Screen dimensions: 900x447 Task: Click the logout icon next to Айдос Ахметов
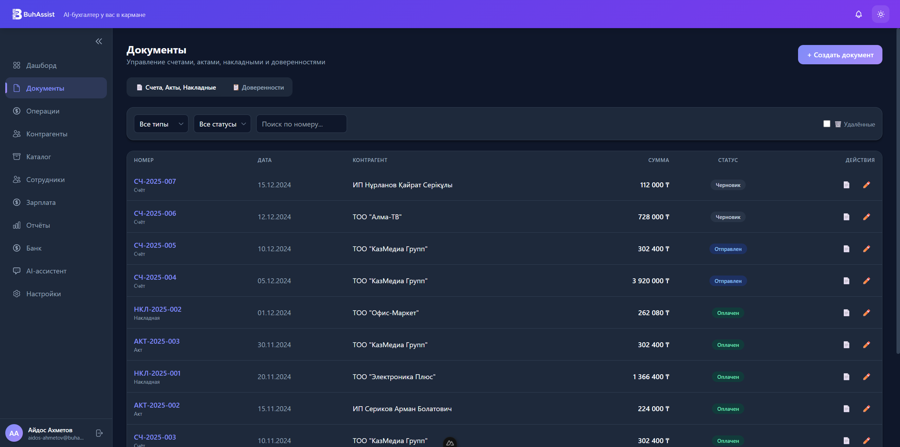(x=99, y=433)
